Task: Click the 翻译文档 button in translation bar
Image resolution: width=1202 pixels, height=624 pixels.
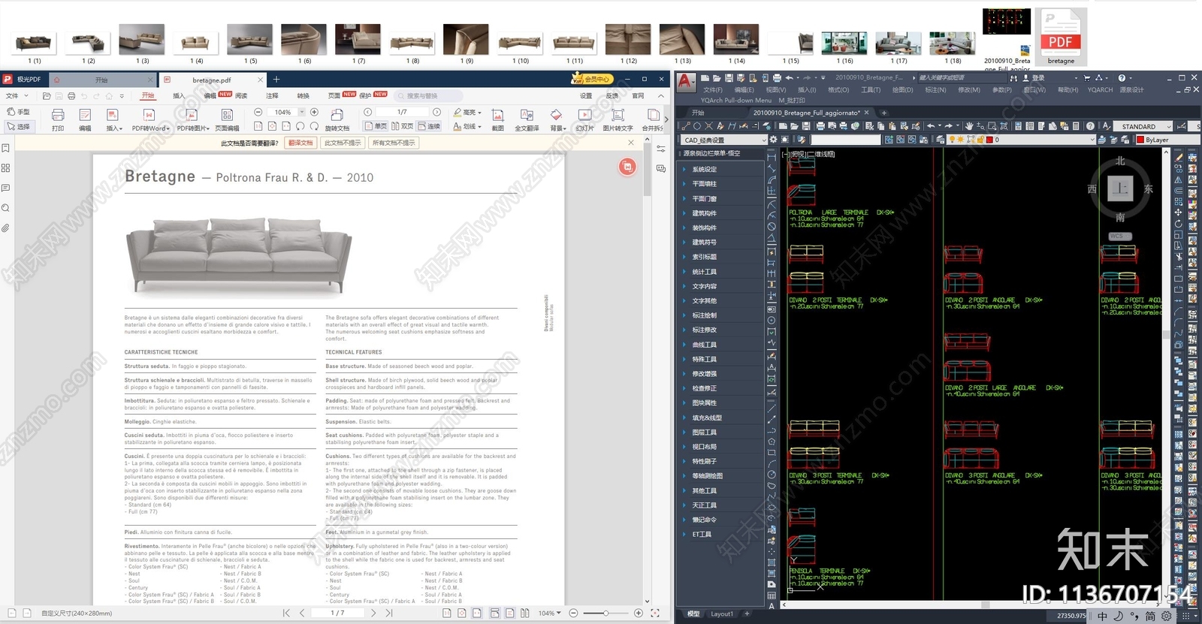Action: point(300,143)
